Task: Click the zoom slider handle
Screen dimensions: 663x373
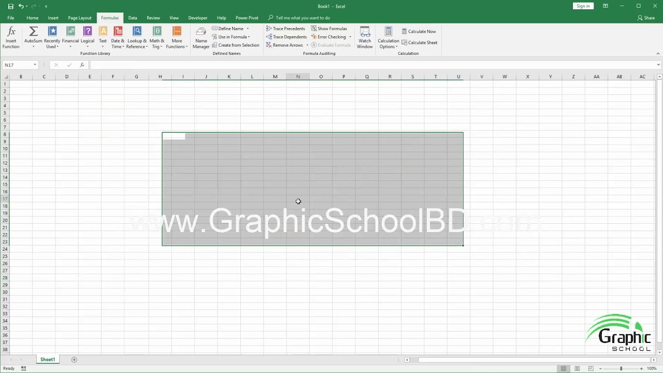Action: pyautogui.click(x=621, y=368)
